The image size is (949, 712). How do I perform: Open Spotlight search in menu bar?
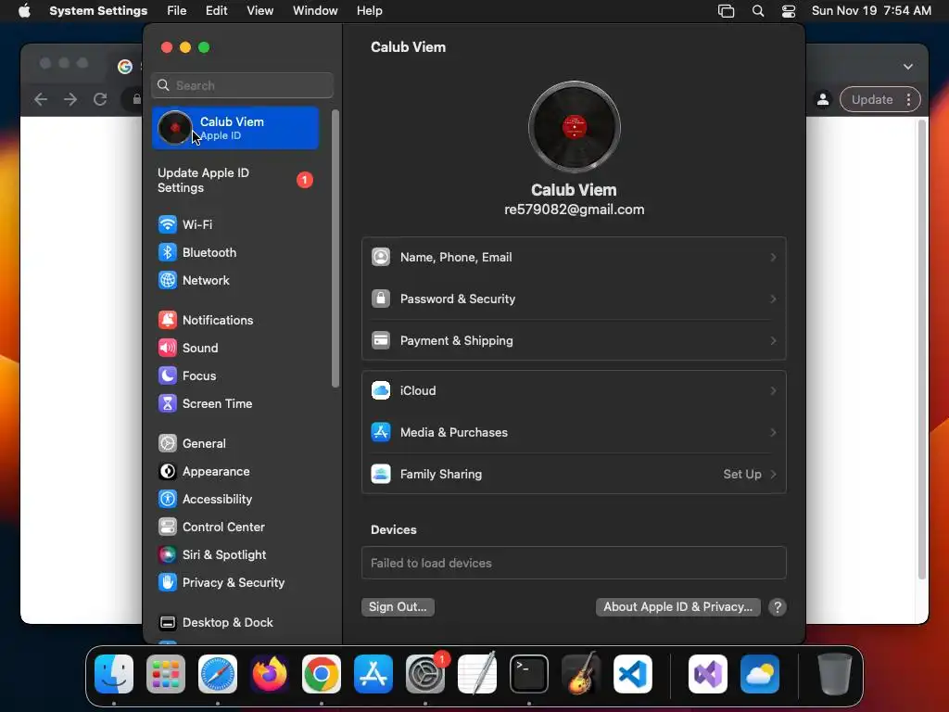(758, 11)
